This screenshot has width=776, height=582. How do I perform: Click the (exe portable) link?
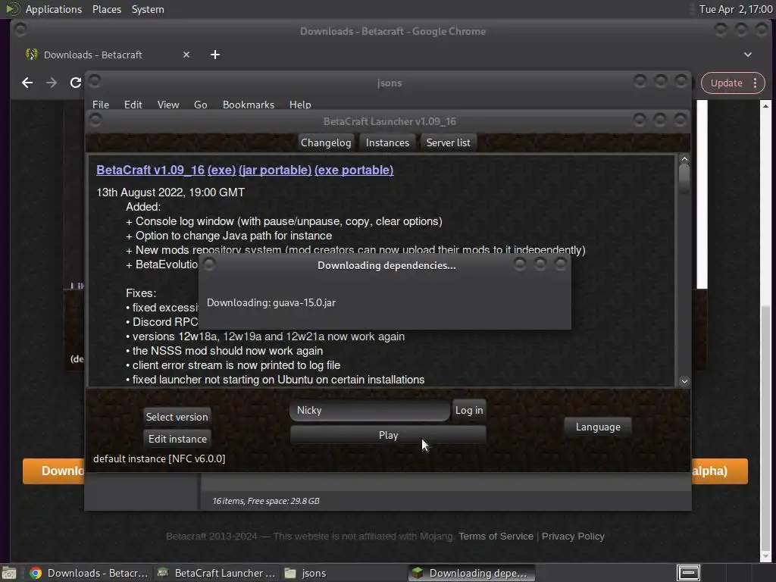(x=354, y=170)
